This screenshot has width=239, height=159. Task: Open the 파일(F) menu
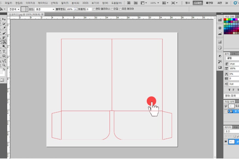(8, 3)
